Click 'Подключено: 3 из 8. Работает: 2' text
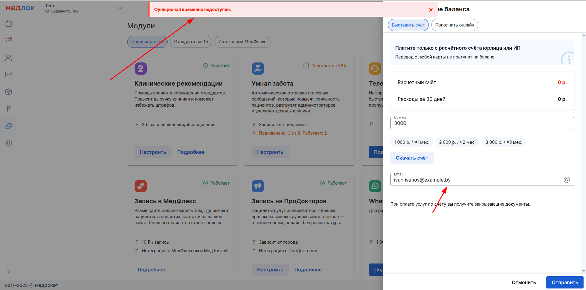 pyautogui.click(x=293, y=133)
